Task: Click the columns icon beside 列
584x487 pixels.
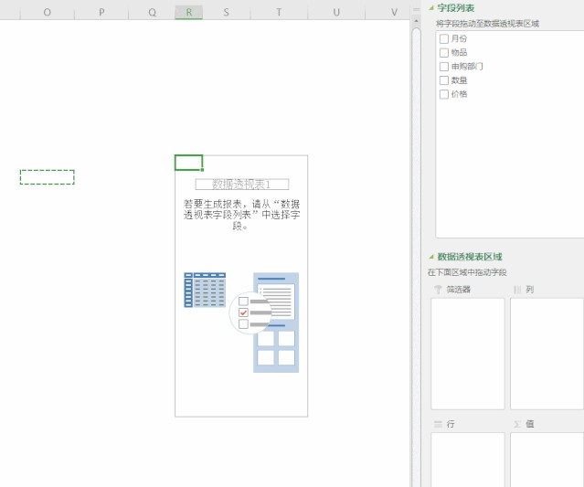Action: pyautogui.click(x=517, y=290)
